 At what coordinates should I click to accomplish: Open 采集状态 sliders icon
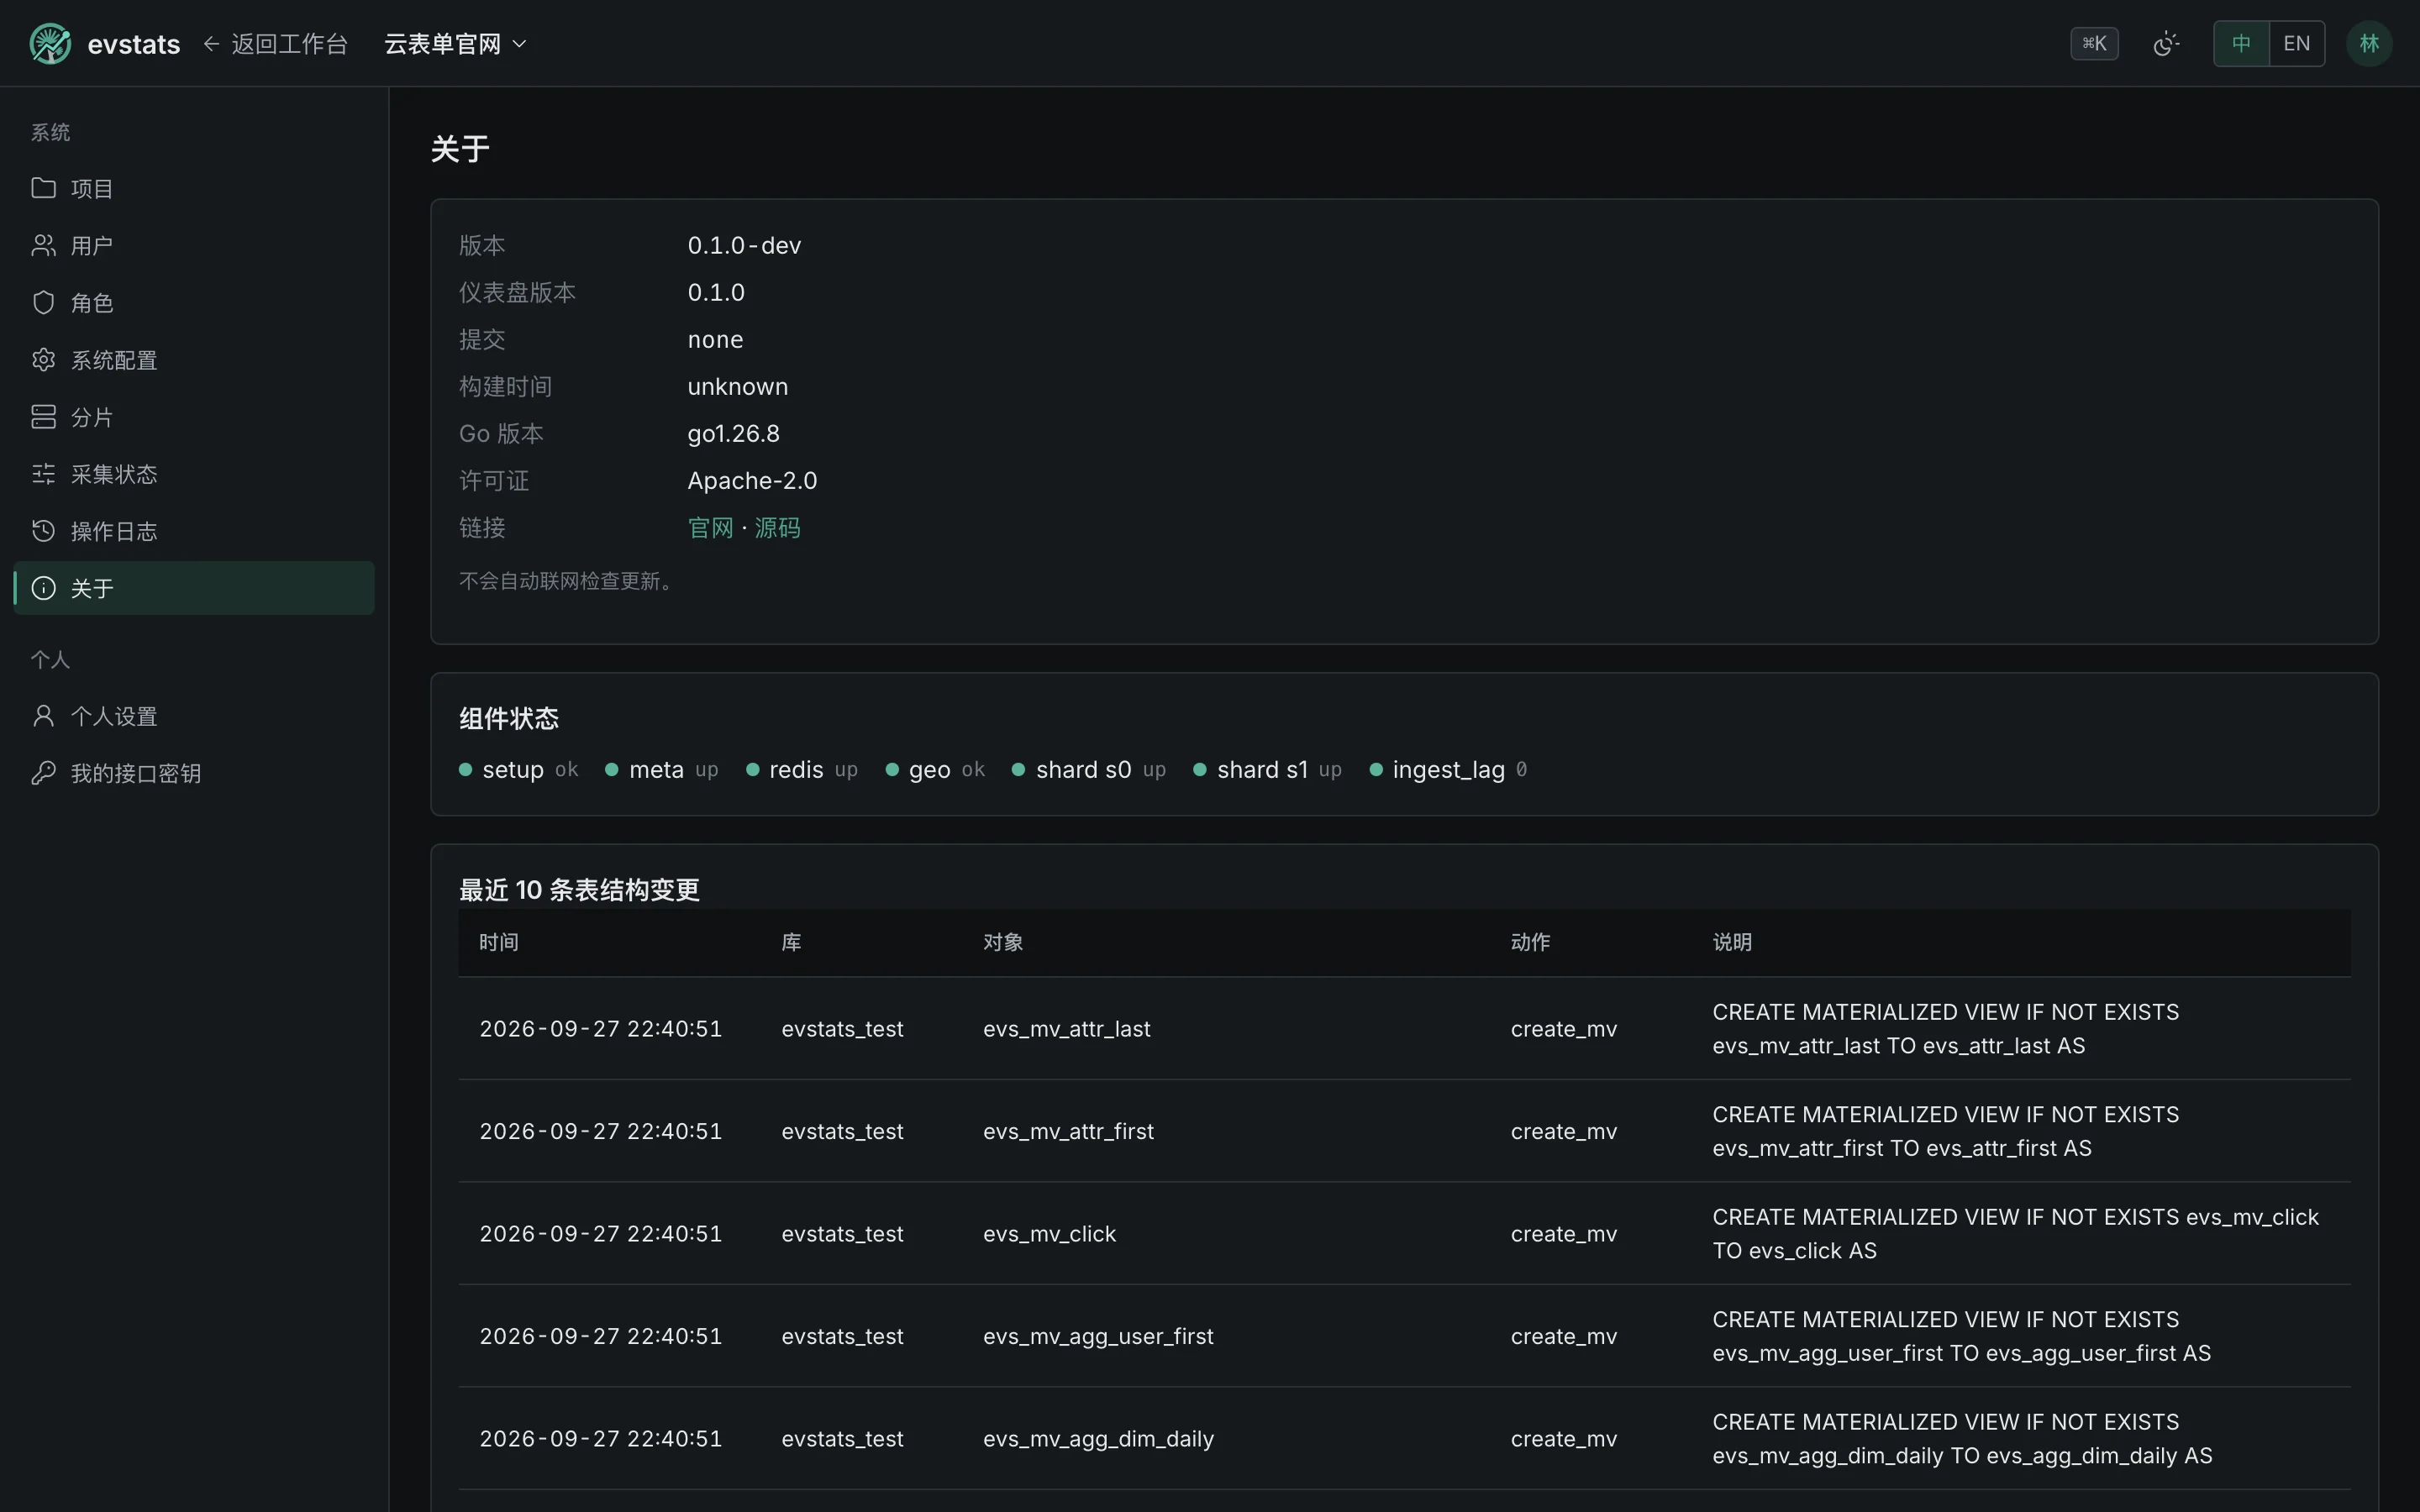(43, 473)
